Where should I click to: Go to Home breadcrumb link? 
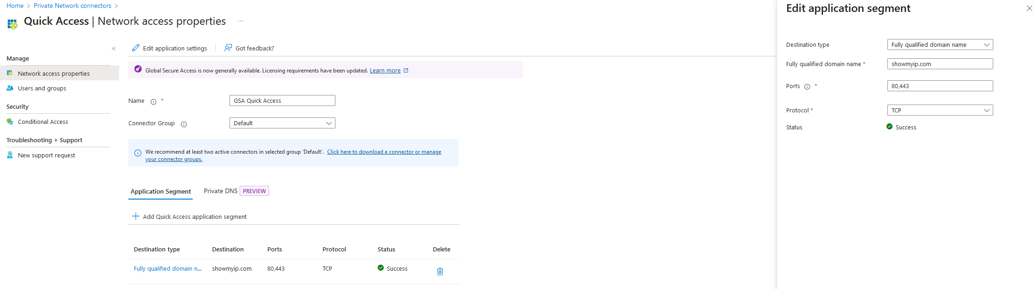[15, 6]
